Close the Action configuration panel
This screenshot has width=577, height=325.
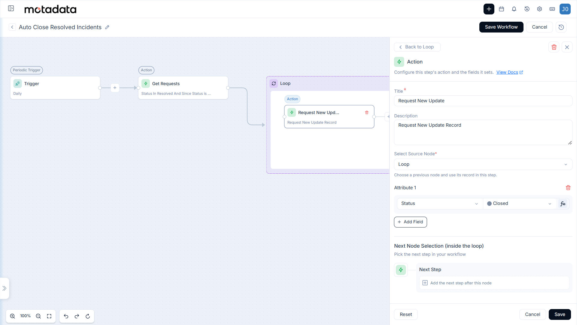point(567,47)
